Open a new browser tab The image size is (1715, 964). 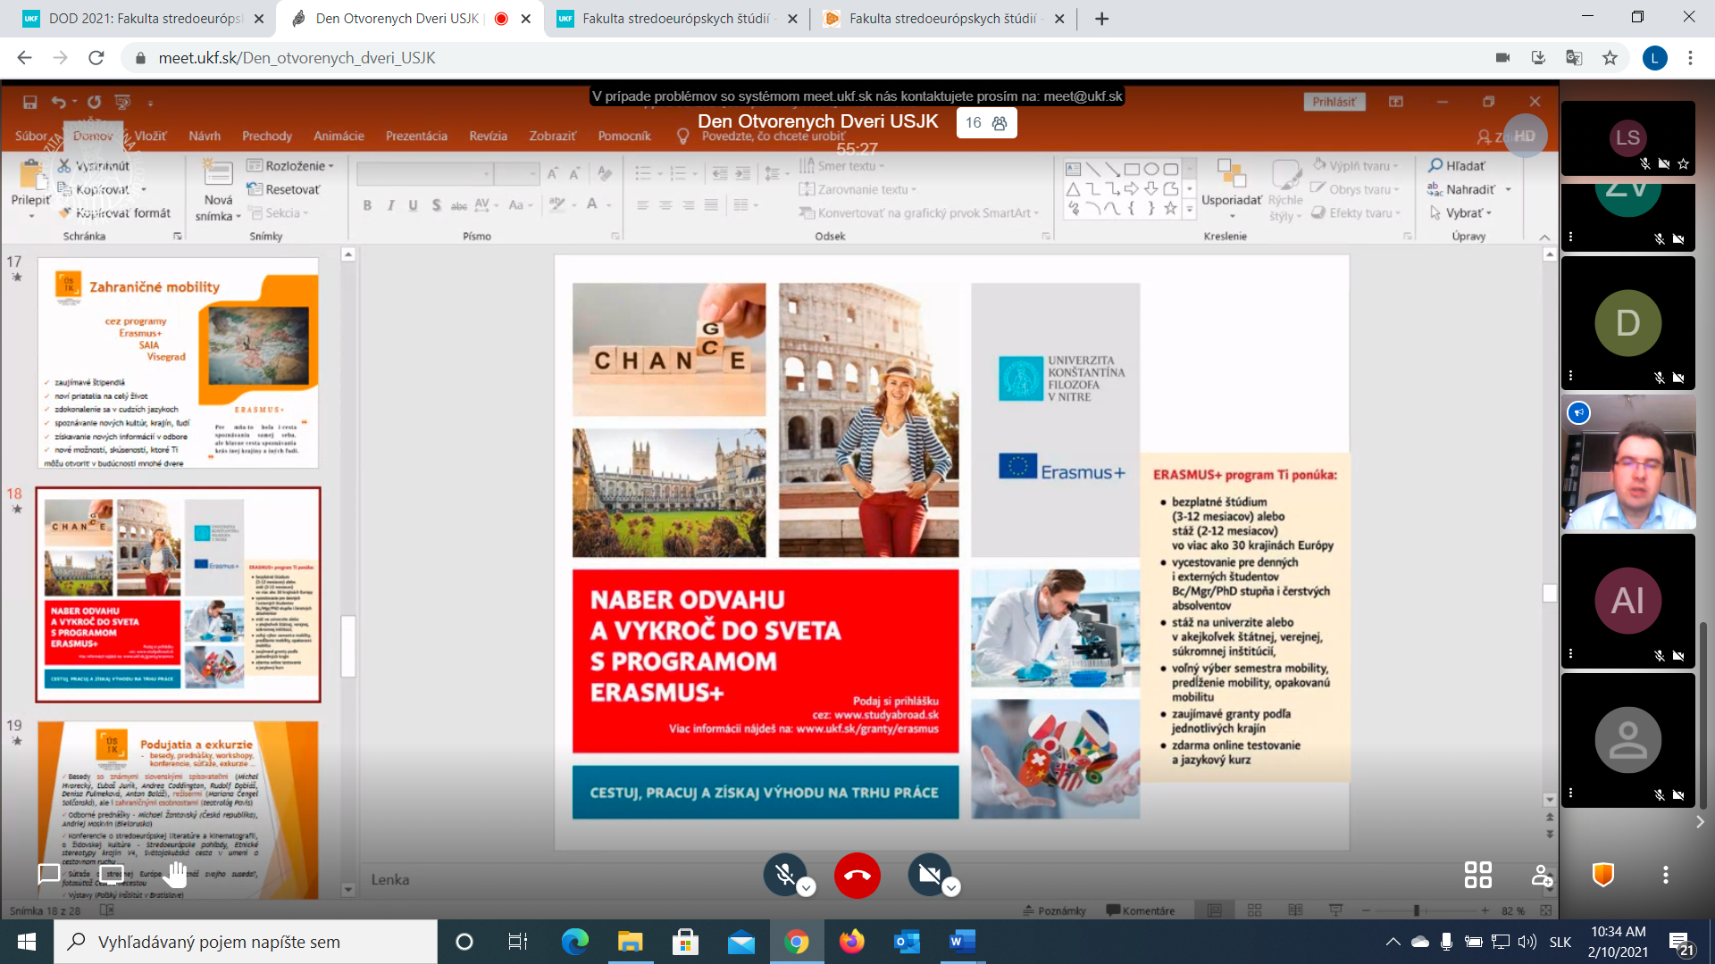[x=1101, y=19]
